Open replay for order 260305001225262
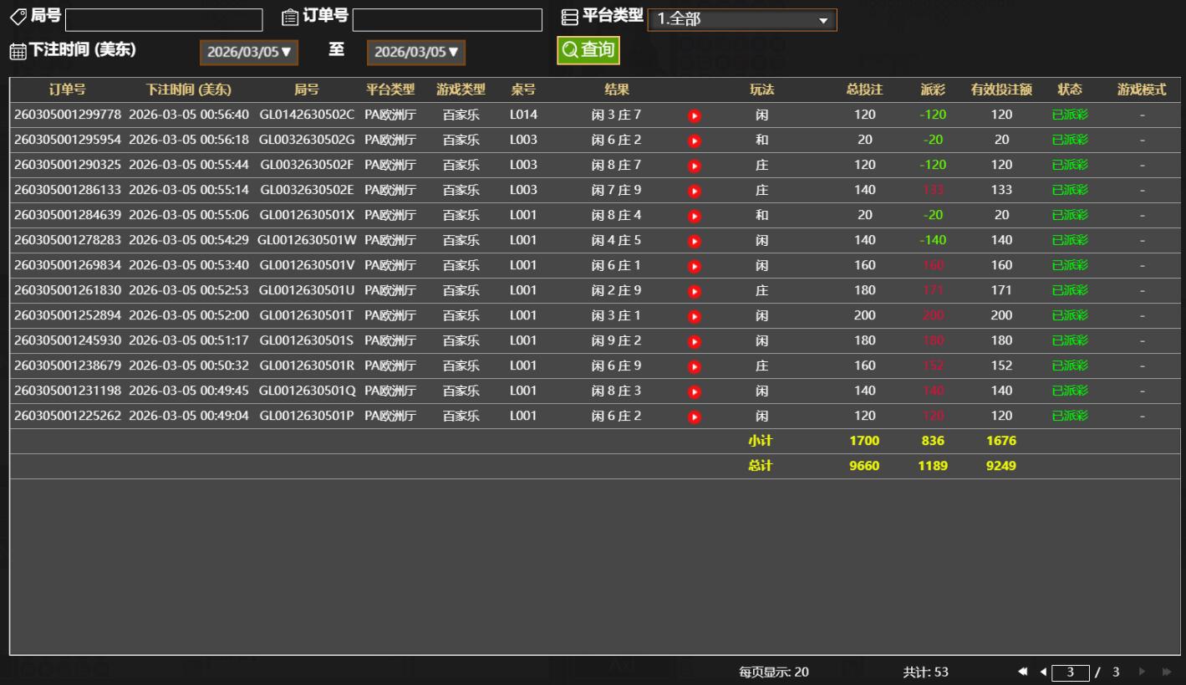1186x685 pixels. pos(694,417)
